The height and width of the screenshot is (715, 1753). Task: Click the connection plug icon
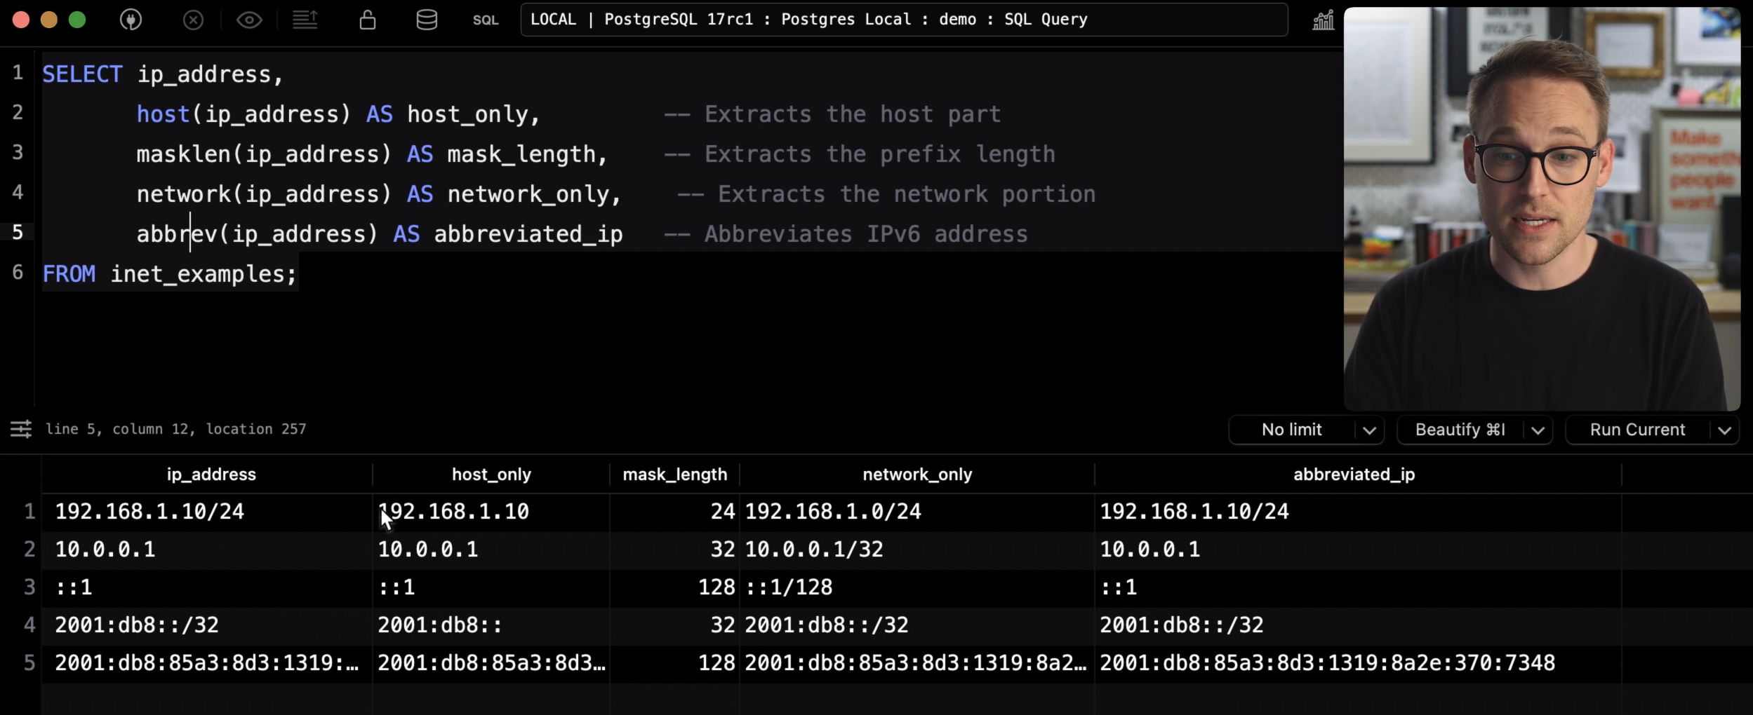[131, 20]
